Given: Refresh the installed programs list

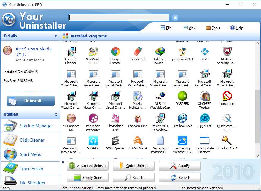Looking at the screenshot, I should tap(180, 178).
